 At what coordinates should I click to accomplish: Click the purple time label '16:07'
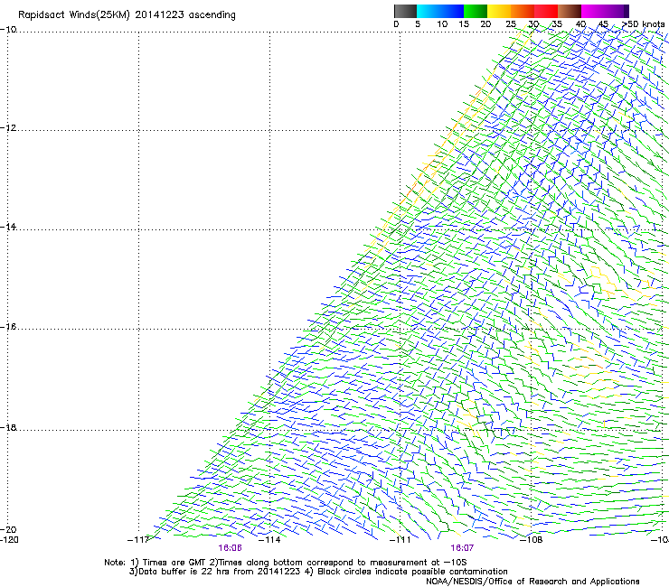point(462,548)
